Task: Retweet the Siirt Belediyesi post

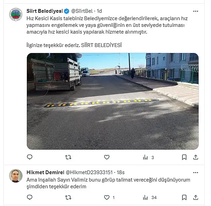Action: (x=68, y=157)
